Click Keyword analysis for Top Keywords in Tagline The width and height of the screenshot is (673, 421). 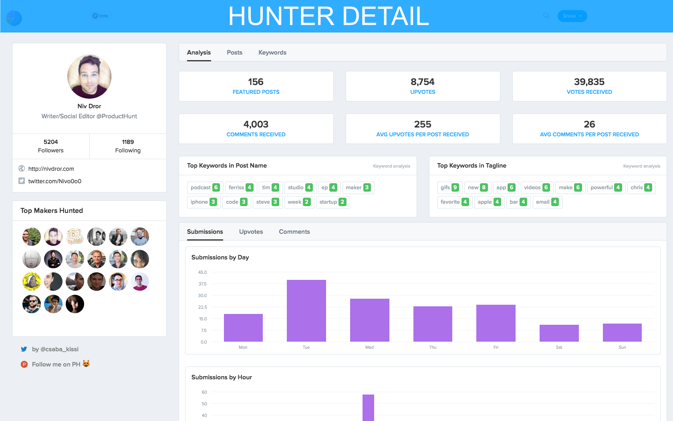point(641,166)
